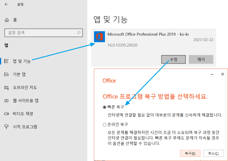Click the 복구(R) button in the dialog
Viewport: 228px width, 161px height.
(190, 153)
